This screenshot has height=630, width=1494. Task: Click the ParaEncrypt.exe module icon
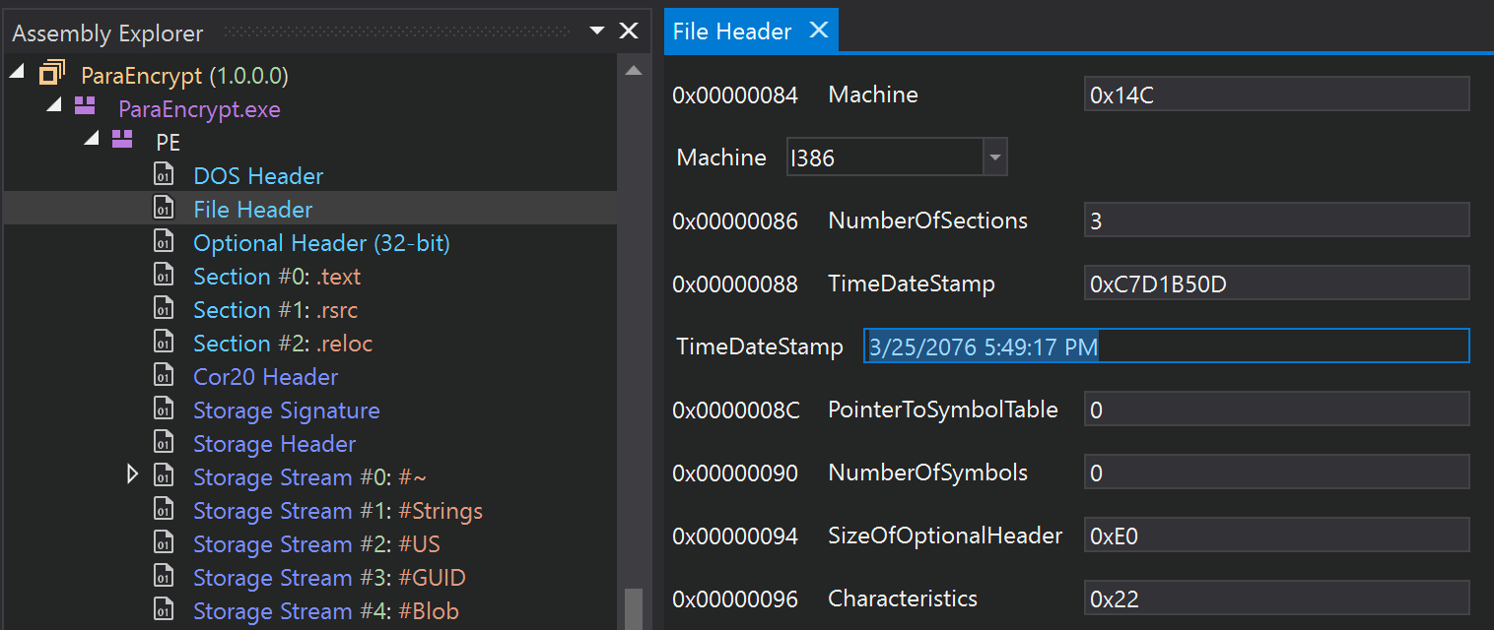pos(86,107)
